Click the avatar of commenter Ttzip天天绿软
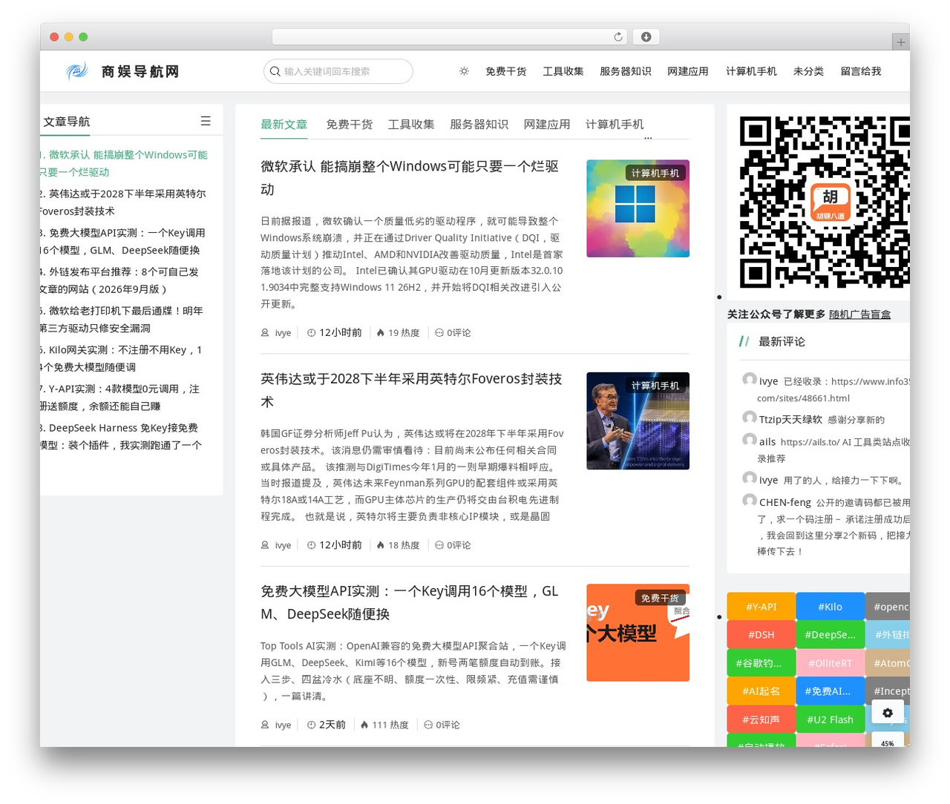Viewport: 950px width, 804px height. pos(750,418)
